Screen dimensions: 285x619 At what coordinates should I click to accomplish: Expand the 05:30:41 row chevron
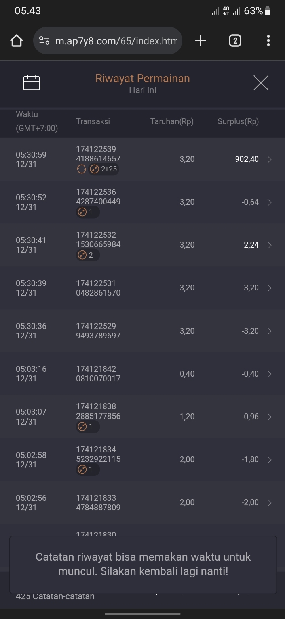click(x=270, y=245)
